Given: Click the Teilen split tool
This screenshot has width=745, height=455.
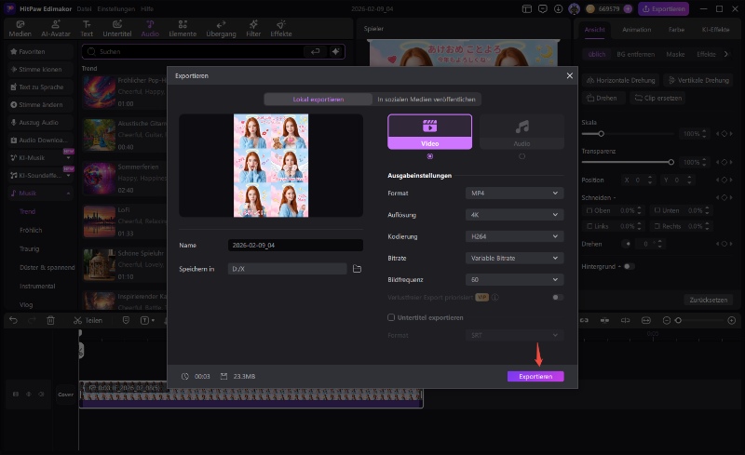Looking at the screenshot, I should [x=88, y=321].
